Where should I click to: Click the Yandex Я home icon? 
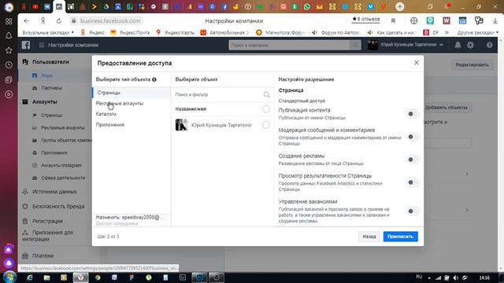(x=43, y=21)
